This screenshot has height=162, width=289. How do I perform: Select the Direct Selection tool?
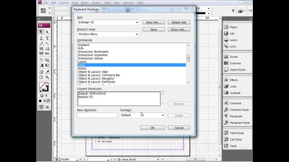[x=47, y=32]
